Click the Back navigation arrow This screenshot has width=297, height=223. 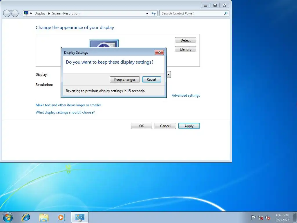(x=7, y=13)
